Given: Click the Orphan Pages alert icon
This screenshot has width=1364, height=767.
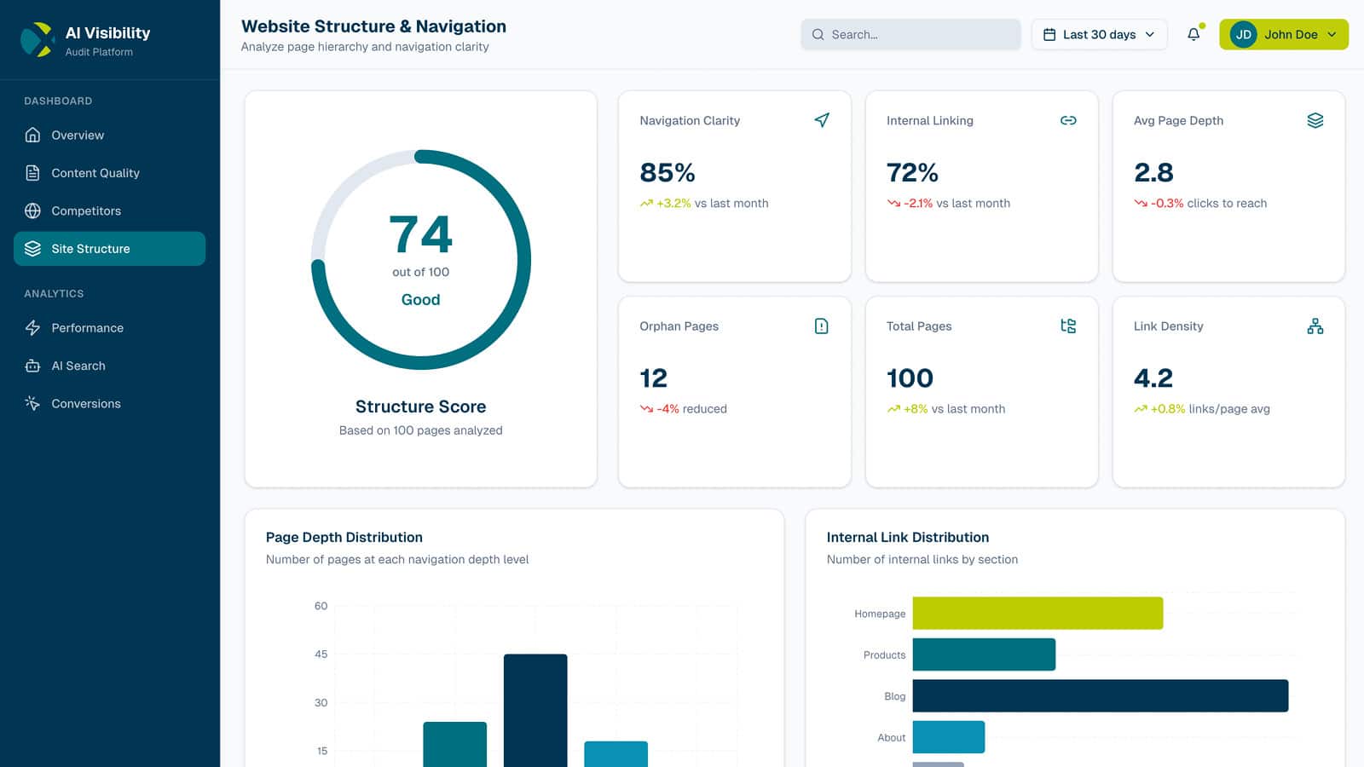Looking at the screenshot, I should pyautogui.click(x=821, y=326).
